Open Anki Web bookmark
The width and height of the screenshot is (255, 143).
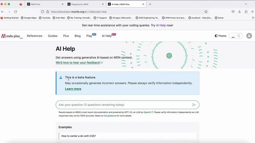coord(59,18)
